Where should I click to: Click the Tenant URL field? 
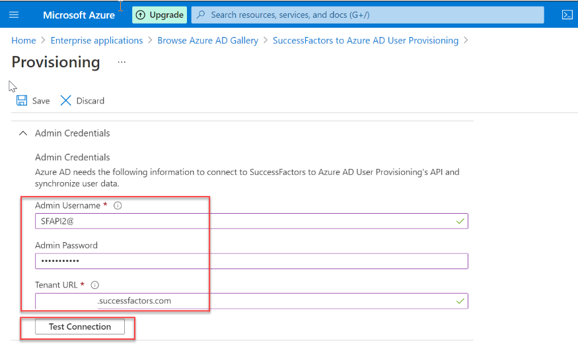click(252, 301)
